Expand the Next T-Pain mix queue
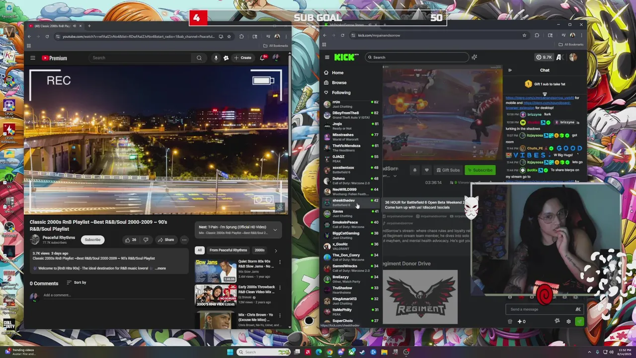The image size is (636, 358). click(x=275, y=230)
